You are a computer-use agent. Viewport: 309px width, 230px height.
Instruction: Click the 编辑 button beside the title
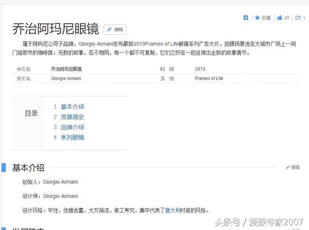[x=115, y=29]
